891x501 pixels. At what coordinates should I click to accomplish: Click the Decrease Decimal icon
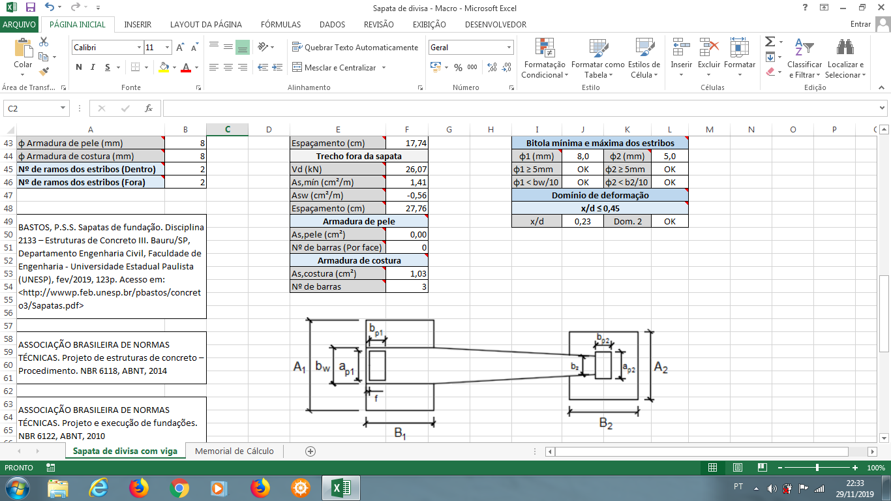[506, 67]
